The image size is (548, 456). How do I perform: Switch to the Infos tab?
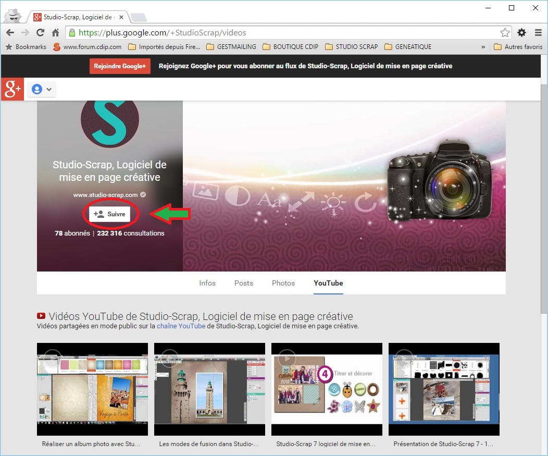click(x=207, y=283)
